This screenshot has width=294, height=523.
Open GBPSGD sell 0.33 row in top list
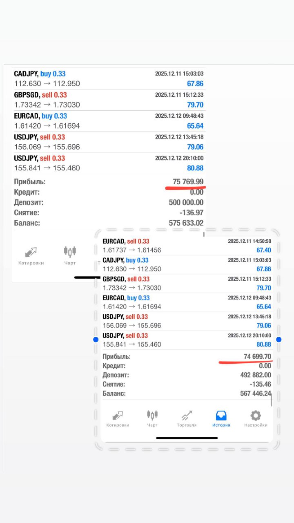(109, 100)
